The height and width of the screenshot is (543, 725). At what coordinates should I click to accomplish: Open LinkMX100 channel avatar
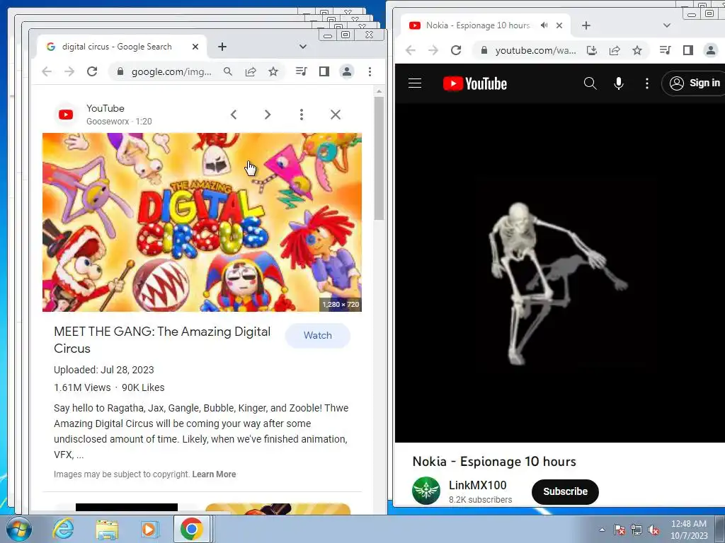tap(426, 491)
